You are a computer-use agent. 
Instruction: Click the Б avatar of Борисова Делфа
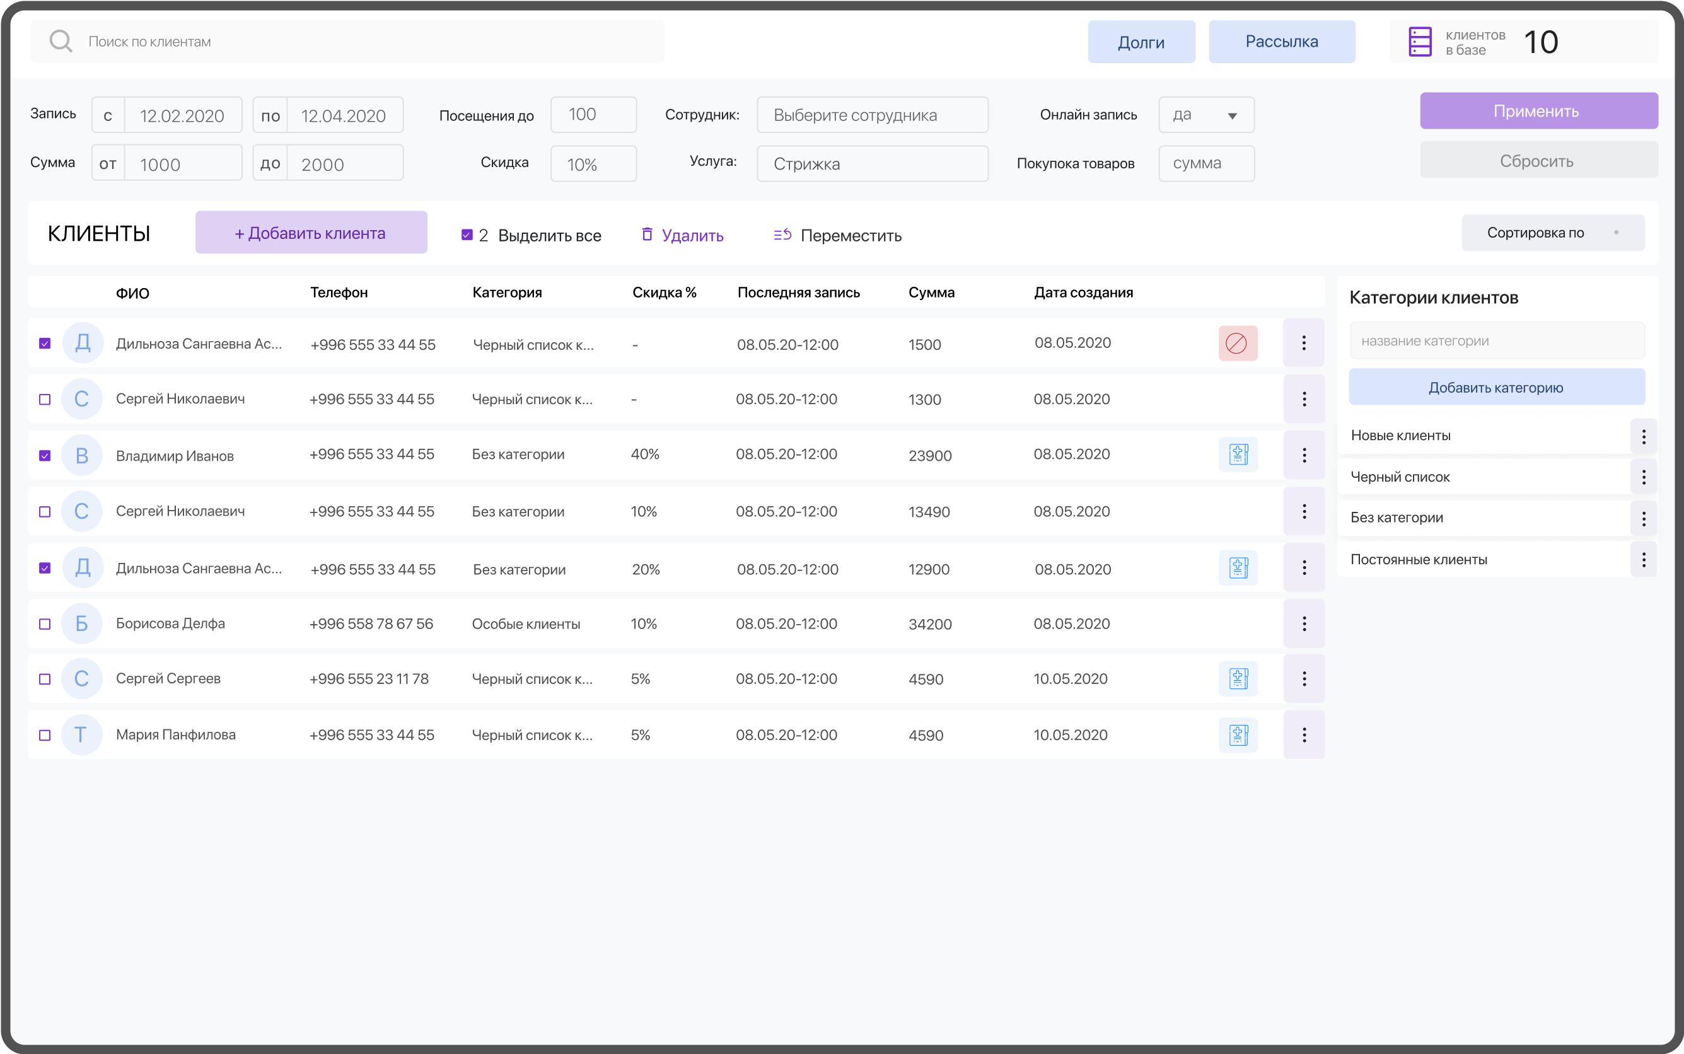pyautogui.click(x=82, y=623)
